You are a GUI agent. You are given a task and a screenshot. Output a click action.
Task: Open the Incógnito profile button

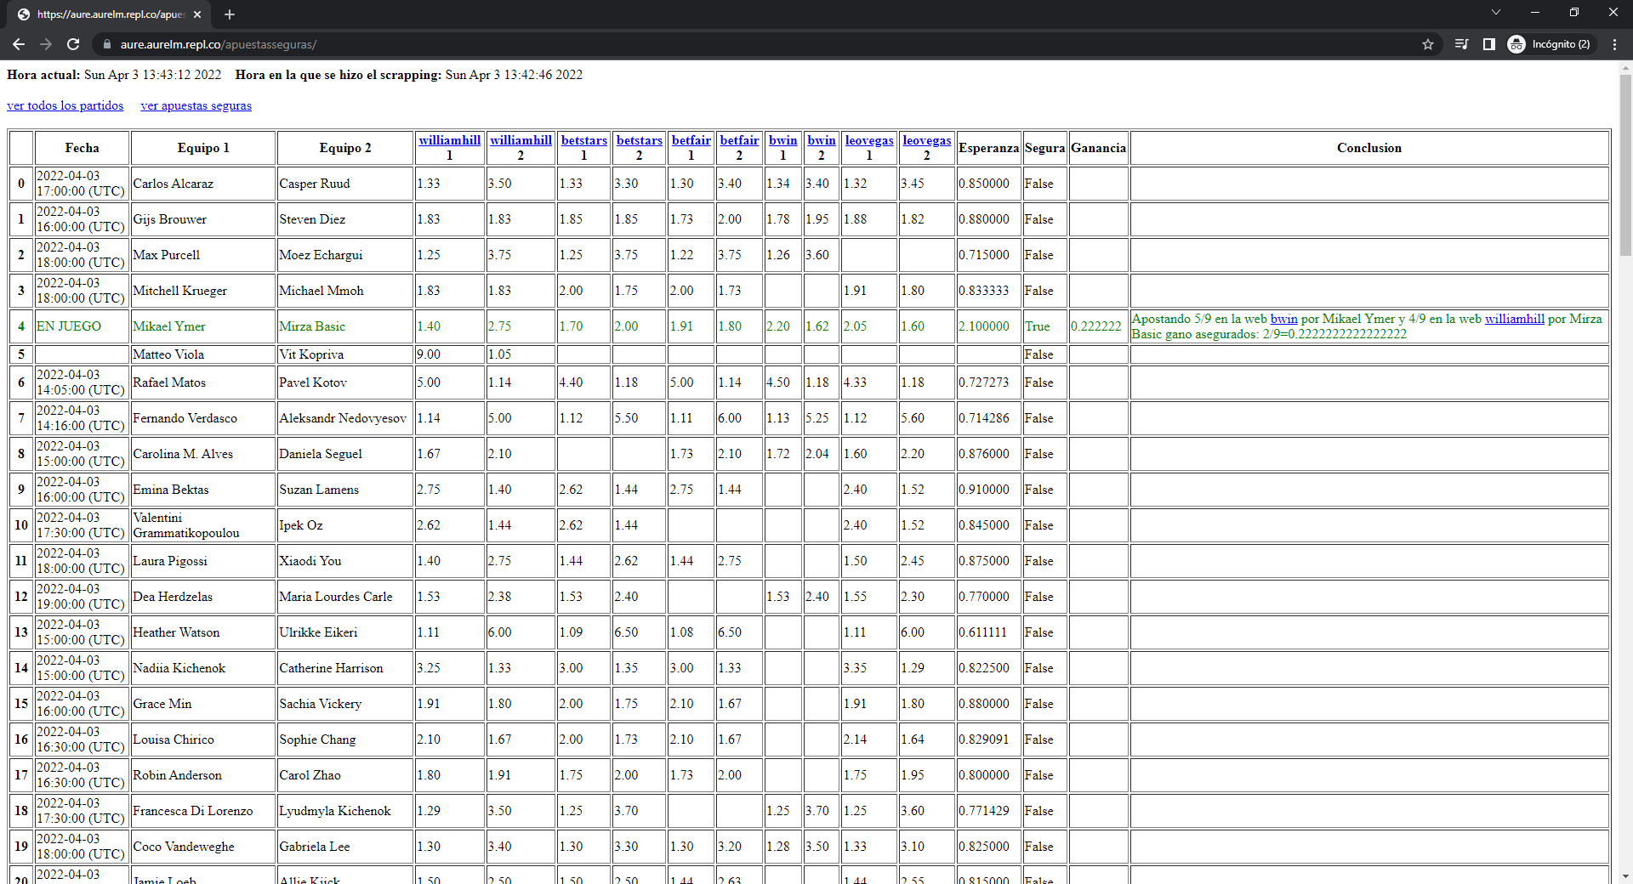click(1550, 44)
